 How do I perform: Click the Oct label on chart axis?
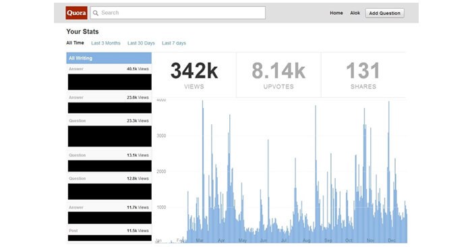coord(349,240)
